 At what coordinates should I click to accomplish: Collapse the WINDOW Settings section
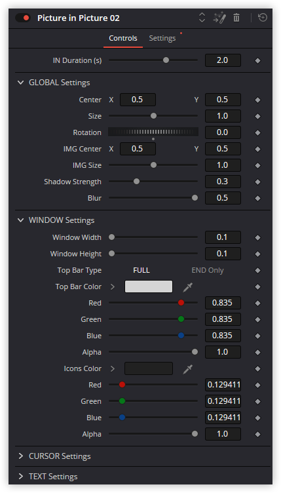(21, 220)
